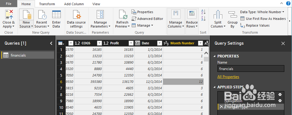292x115 pixels.
Task: Switch to the Transform tab
Action: (x=47, y=4)
